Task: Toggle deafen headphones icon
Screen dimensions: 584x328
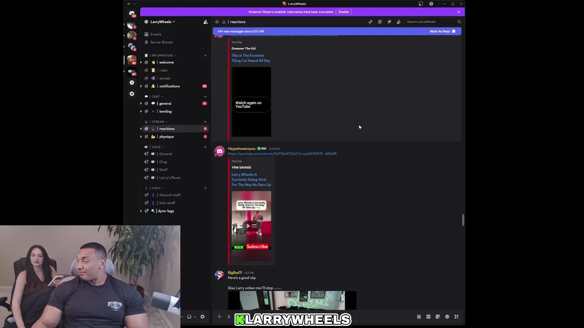Action: pyautogui.click(x=189, y=317)
